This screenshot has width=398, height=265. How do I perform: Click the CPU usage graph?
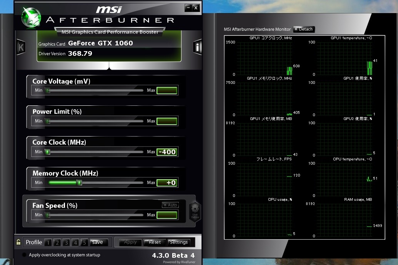(x=265, y=220)
